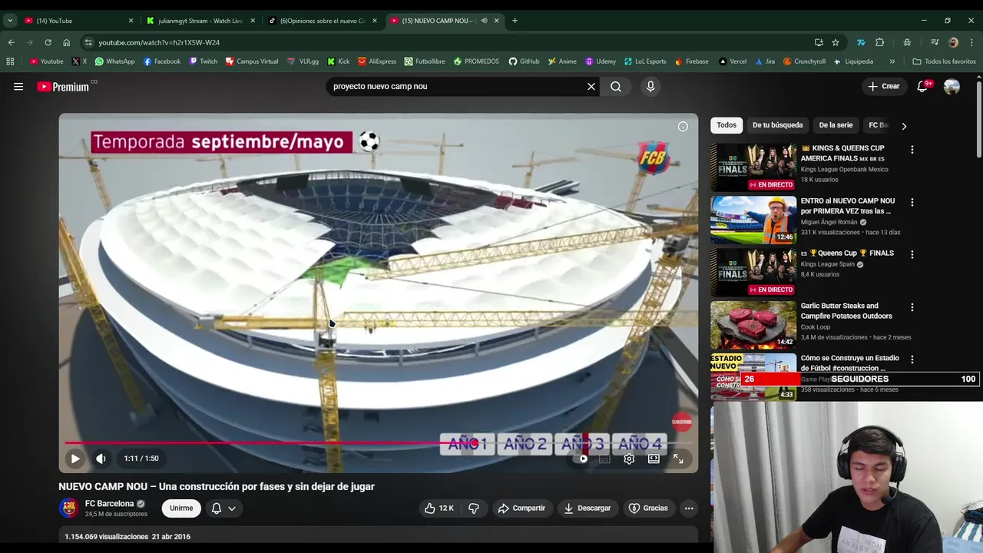Viewport: 983px width, 553px height.
Task: Open Kings & Queens Cup America Finals thumbnail
Action: 753,167
